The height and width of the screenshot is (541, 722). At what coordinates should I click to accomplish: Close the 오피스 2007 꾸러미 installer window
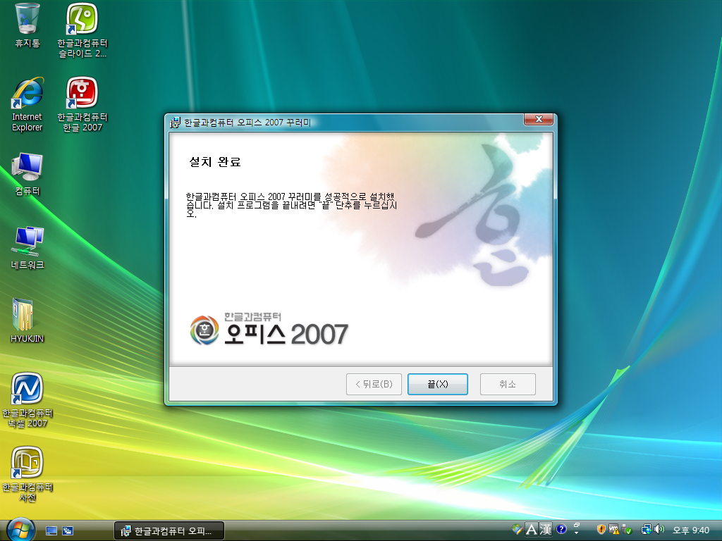[539, 119]
